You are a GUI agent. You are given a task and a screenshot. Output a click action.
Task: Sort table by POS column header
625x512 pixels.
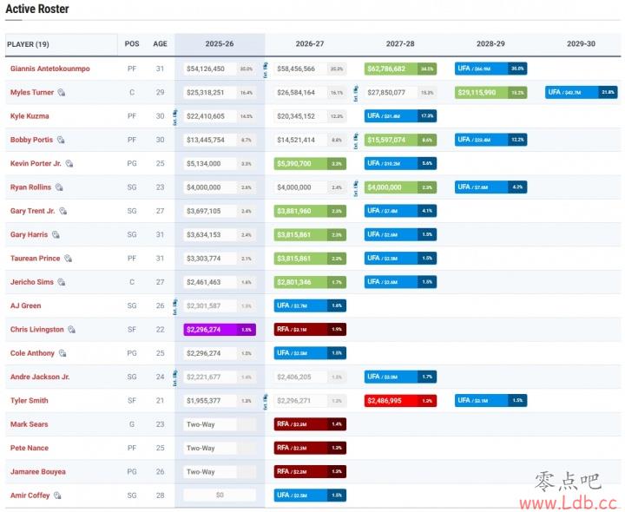(132, 44)
